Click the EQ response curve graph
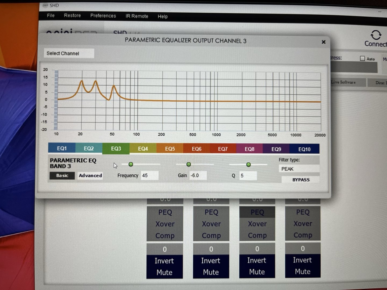The width and height of the screenshot is (387, 290). [x=189, y=101]
